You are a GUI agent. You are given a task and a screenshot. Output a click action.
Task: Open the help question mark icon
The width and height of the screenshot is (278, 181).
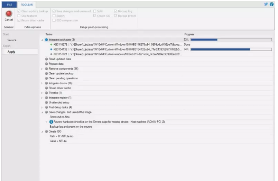[271, 4]
